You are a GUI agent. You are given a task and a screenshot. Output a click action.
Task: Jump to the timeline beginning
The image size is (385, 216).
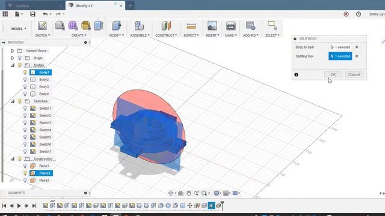[4, 206]
